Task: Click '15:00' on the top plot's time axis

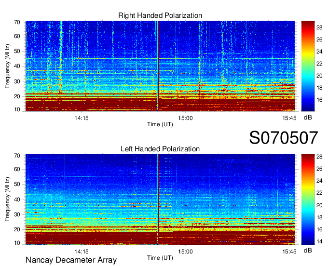Action: coord(185,118)
